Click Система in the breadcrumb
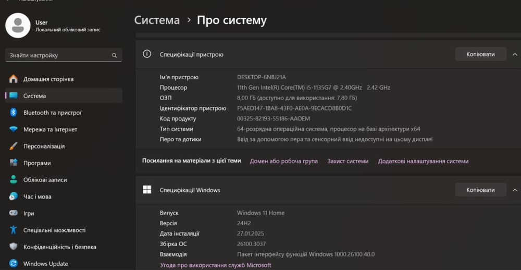521x270 pixels. coord(157,20)
